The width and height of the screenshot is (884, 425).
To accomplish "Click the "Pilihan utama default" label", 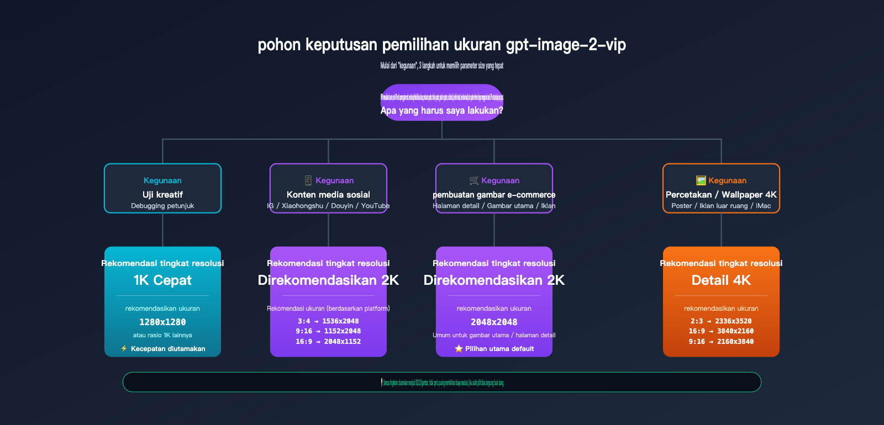I will click(499, 349).
